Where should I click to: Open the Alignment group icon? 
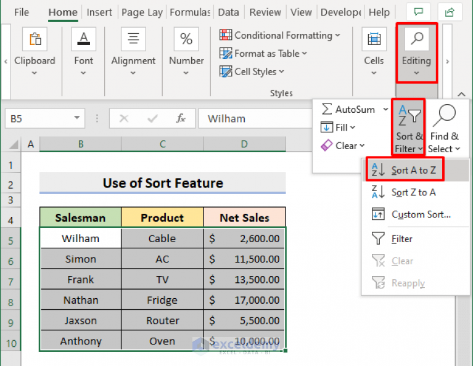[x=133, y=40]
